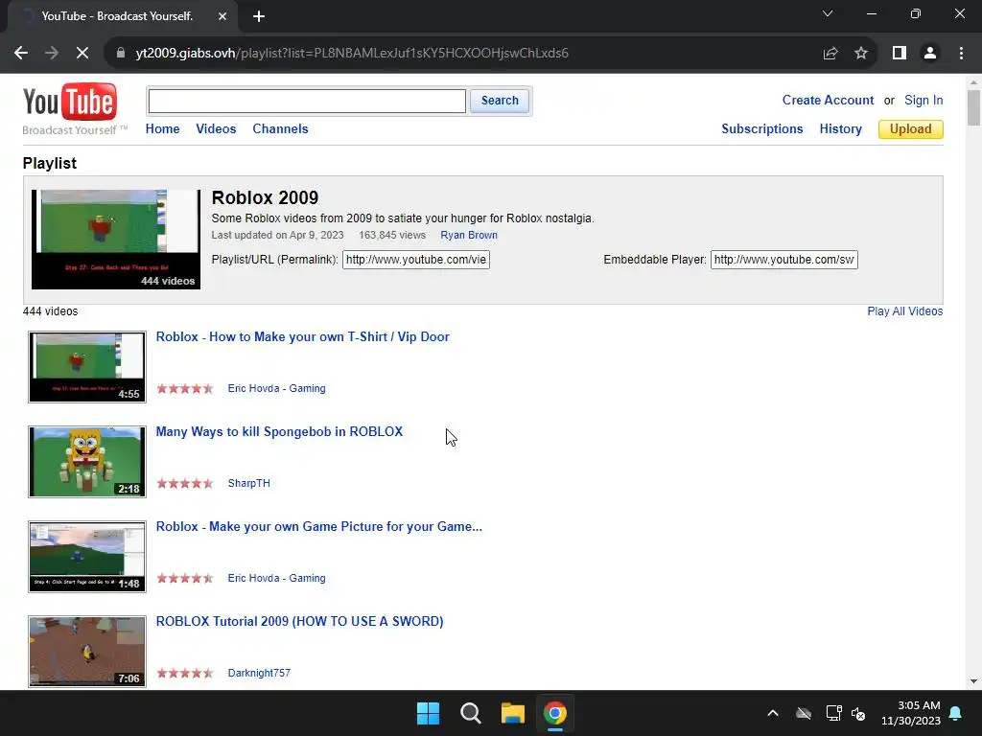Show hidden tray icons chevron
Viewport: 982px width, 736px height.
[773, 713]
